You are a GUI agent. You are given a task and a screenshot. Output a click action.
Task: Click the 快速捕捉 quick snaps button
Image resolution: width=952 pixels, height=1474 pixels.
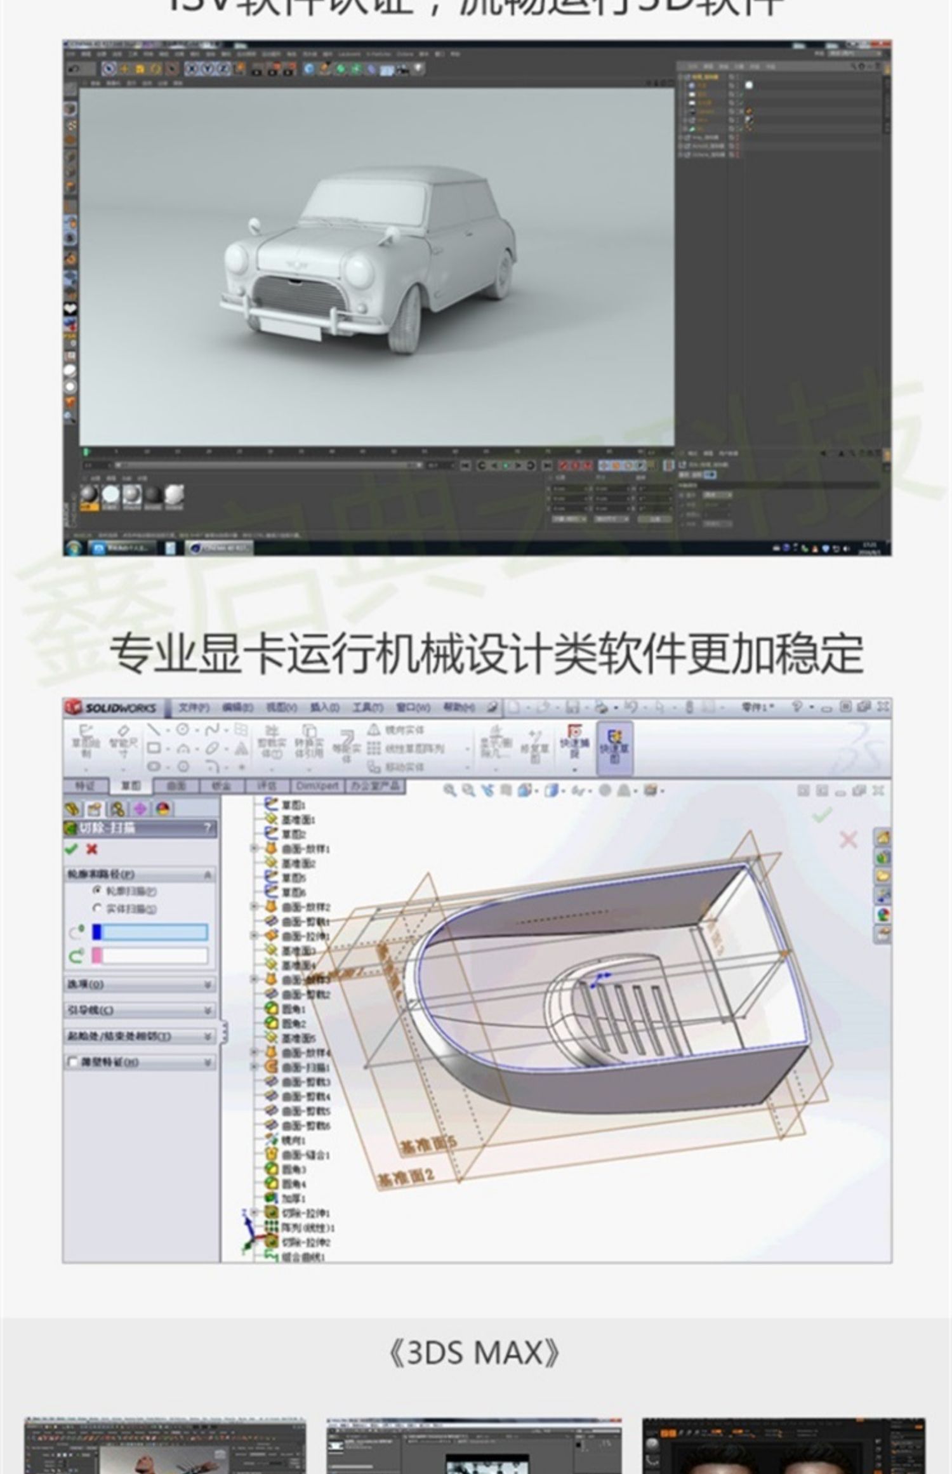pos(575,748)
